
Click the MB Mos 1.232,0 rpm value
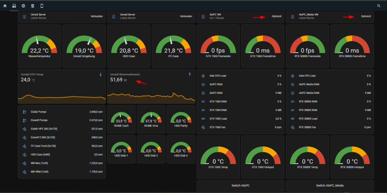pyautogui.click(x=96, y=163)
